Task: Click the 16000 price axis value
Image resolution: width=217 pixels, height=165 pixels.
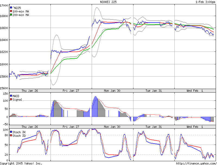Action: coord(4,64)
